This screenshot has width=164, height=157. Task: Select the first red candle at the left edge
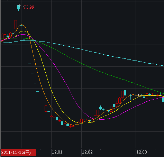click(2, 36)
